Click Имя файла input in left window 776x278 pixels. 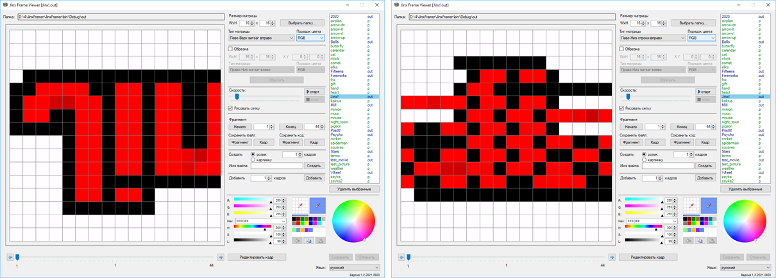[x=276, y=166]
